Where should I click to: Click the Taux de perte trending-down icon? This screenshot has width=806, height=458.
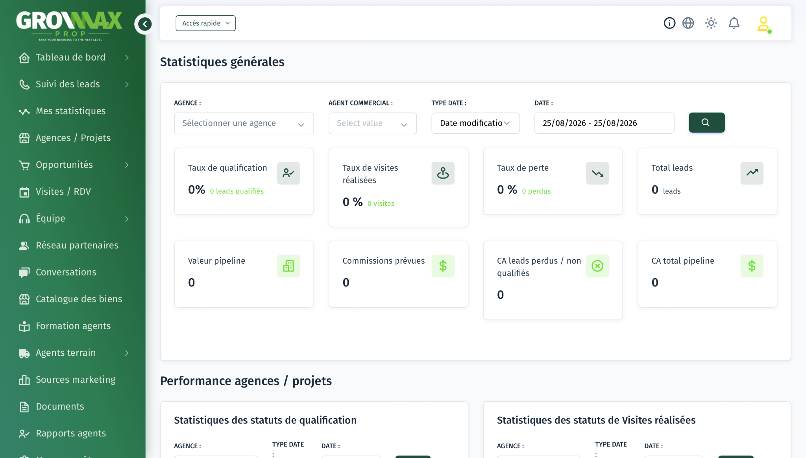click(x=597, y=173)
